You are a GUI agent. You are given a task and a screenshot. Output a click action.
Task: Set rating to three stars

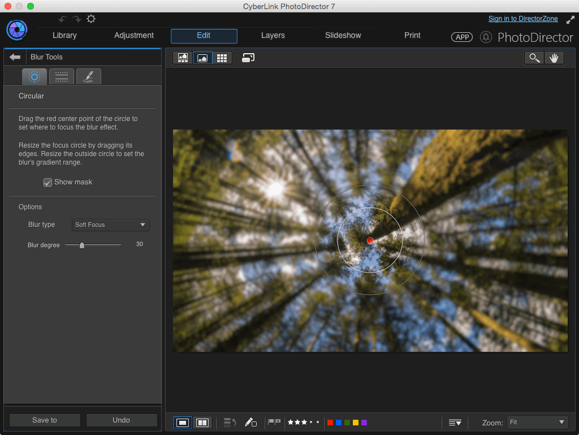[x=304, y=422]
